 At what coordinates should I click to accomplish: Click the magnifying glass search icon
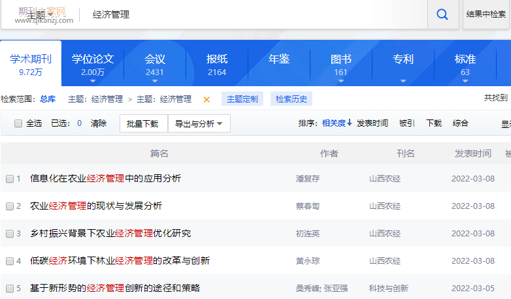(442, 14)
